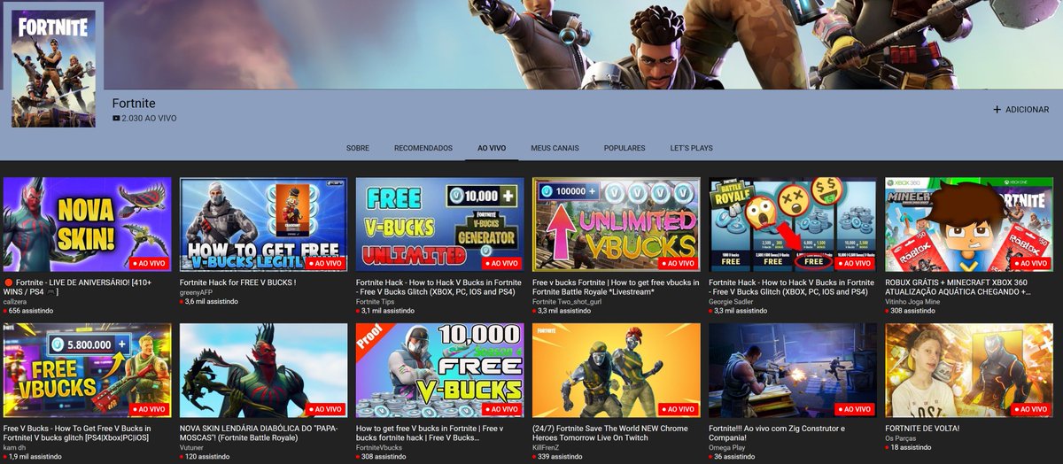Visit the Os Parças channel
This screenshot has height=464, width=1063.
click(903, 437)
